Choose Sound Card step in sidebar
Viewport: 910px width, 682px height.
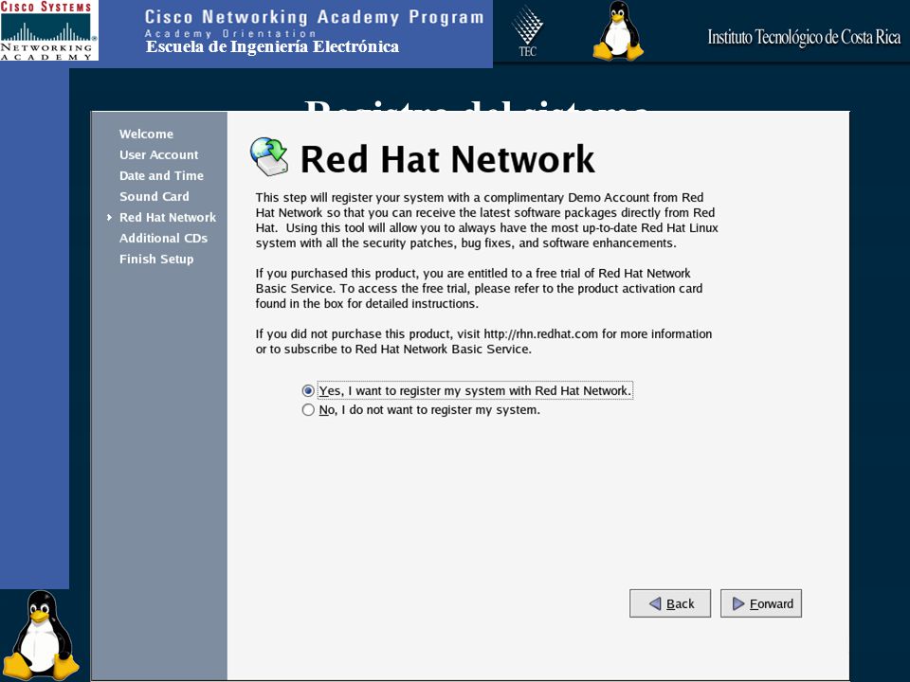[155, 197]
